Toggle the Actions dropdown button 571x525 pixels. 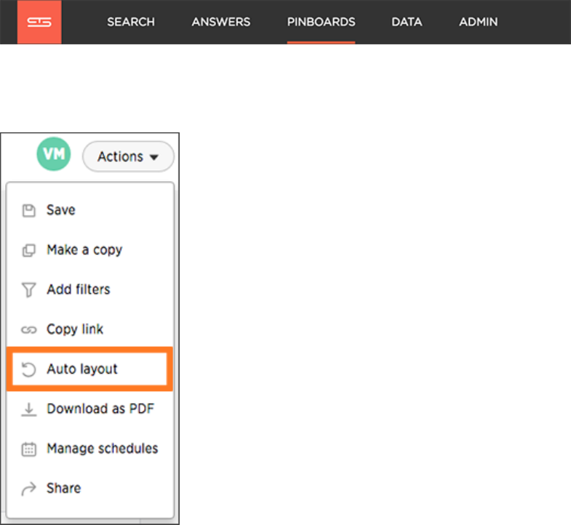pyautogui.click(x=128, y=156)
